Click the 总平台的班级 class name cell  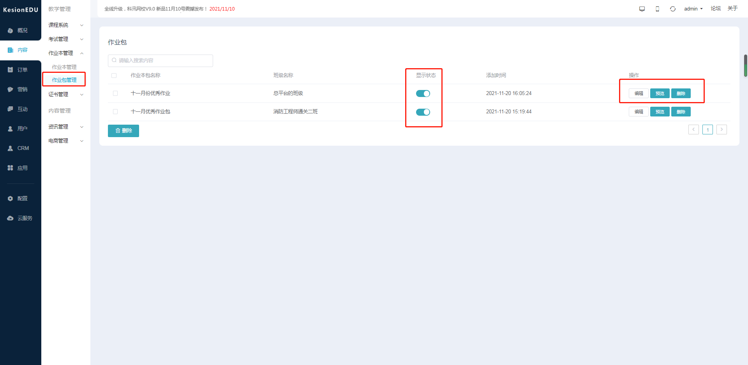tap(288, 93)
